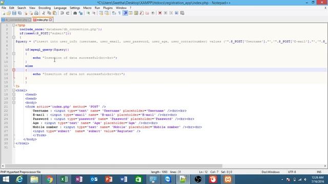This screenshot has width=328, height=184.
Task: Collapse the body tag at line 20
Action: pos(14,102)
